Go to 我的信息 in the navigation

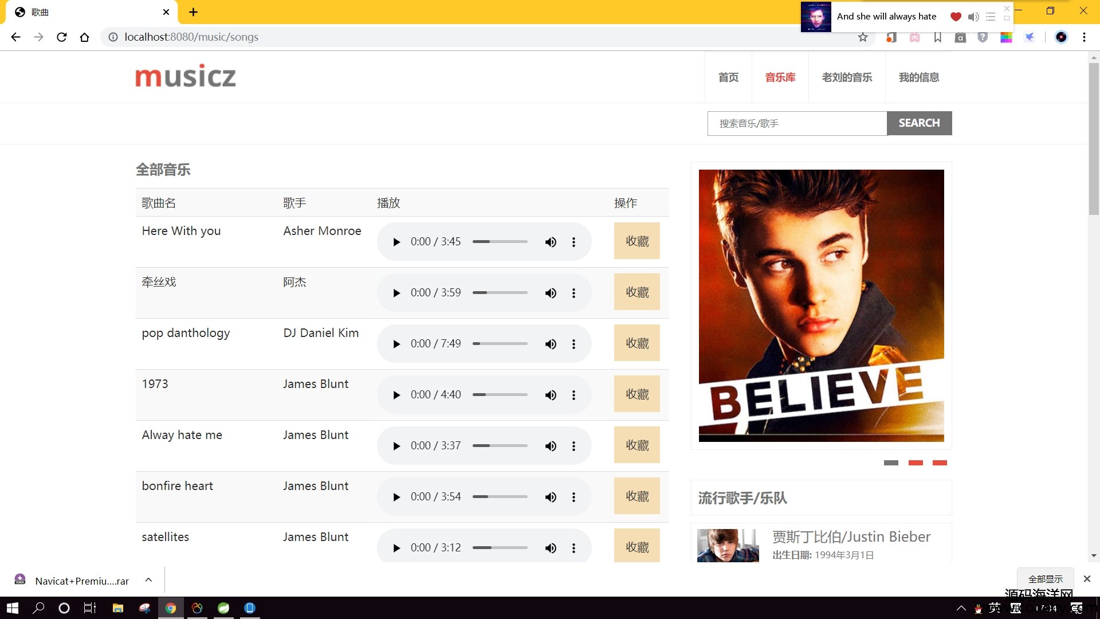(x=918, y=77)
